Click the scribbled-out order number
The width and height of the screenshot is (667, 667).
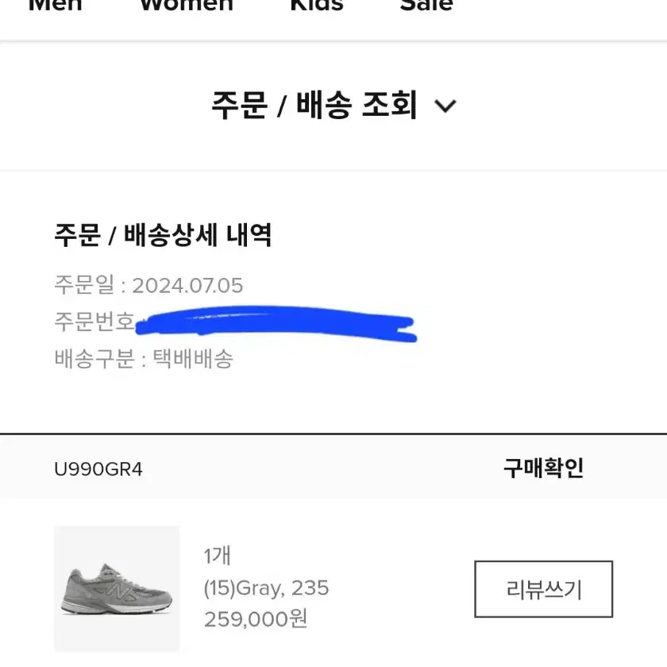click(x=276, y=324)
